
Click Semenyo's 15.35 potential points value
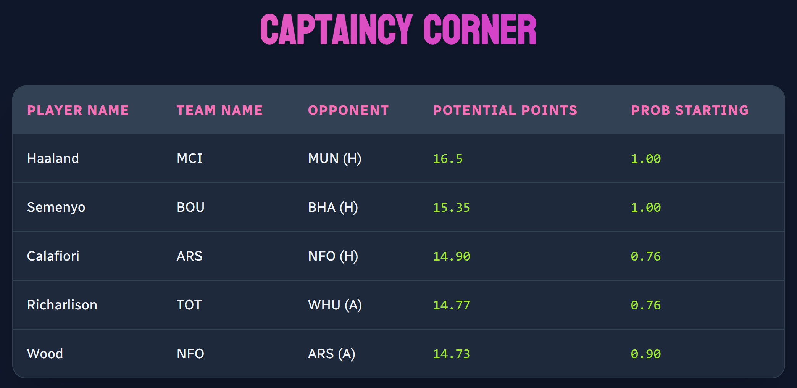[451, 208]
